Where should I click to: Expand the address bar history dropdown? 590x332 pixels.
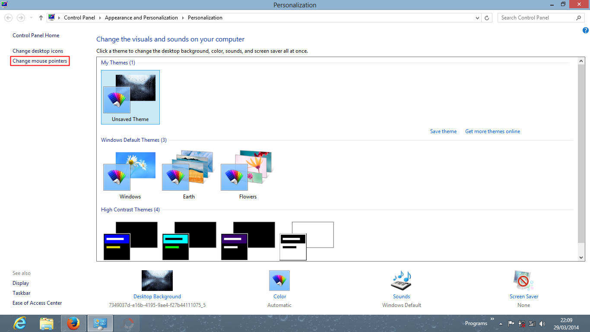click(x=477, y=18)
